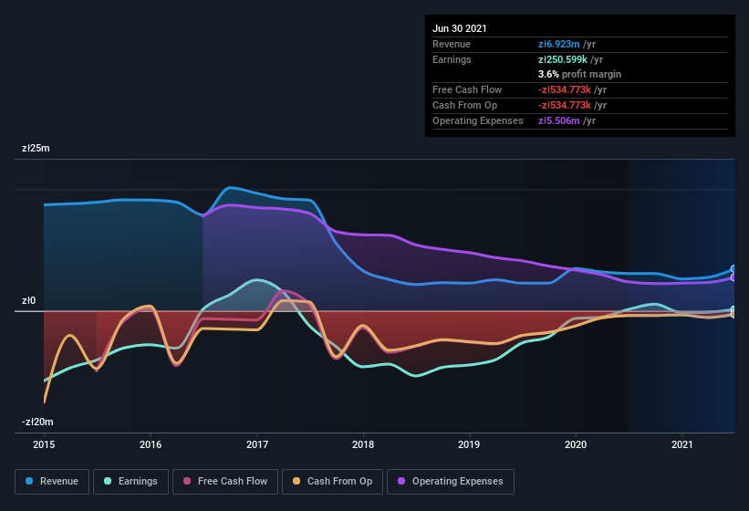This screenshot has height=511, width=749.
Task: Select the 2019 x-axis label
Action: [469, 444]
